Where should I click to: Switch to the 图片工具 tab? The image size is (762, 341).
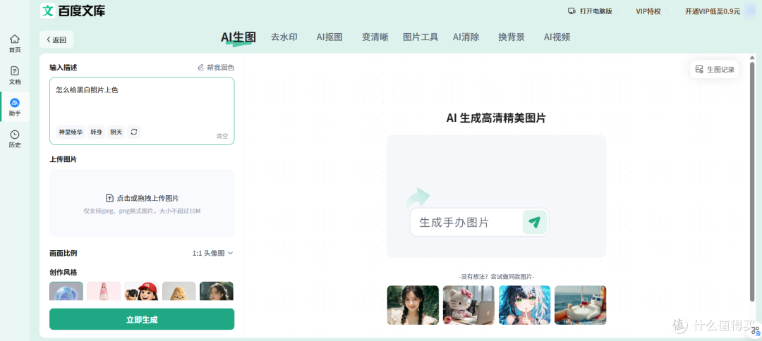(x=421, y=37)
